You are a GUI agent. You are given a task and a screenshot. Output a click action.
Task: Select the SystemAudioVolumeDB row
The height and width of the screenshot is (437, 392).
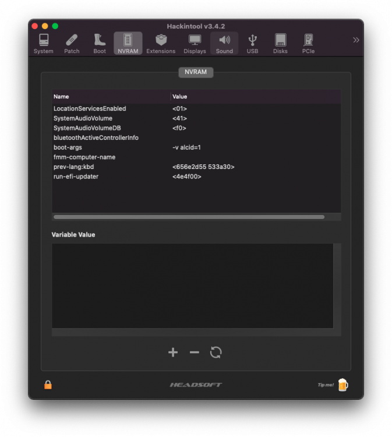point(196,128)
